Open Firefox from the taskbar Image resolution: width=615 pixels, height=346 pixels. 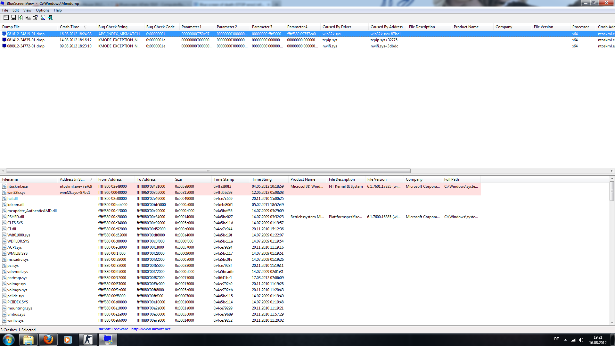(48, 340)
